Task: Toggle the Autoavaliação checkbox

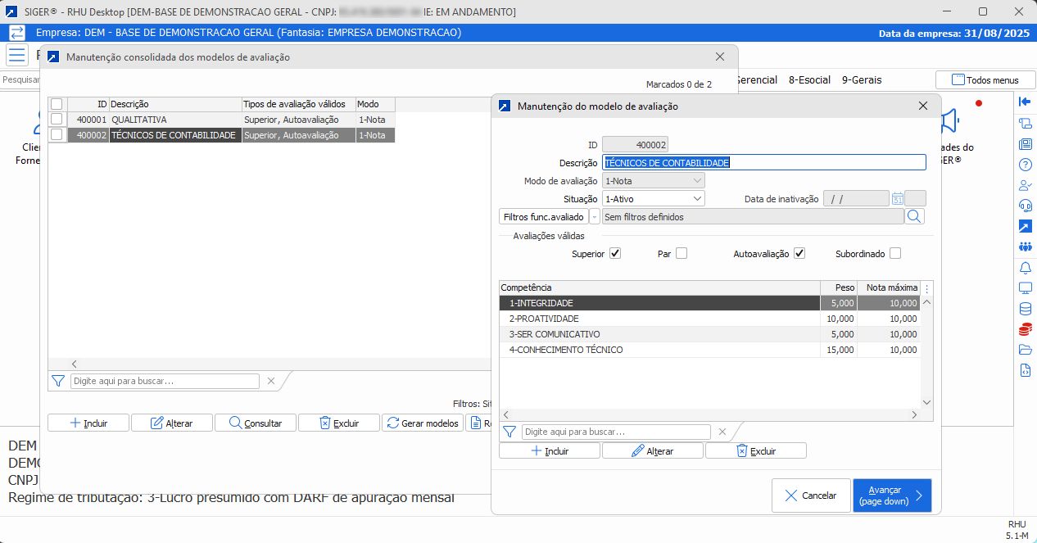Action: (x=799, y=253)
